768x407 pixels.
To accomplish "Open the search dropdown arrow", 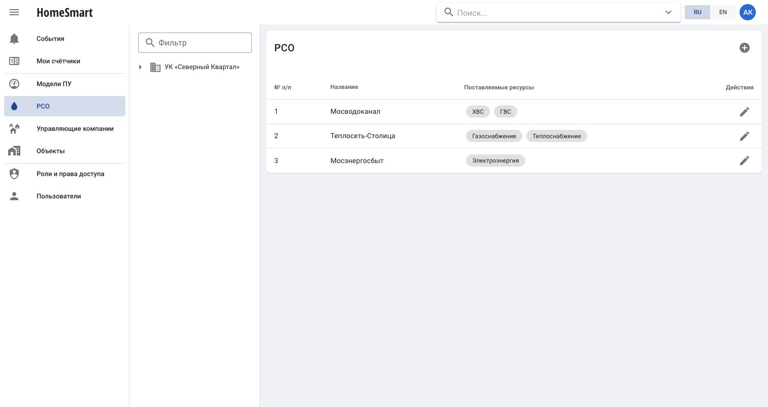I will coord(668,12).
